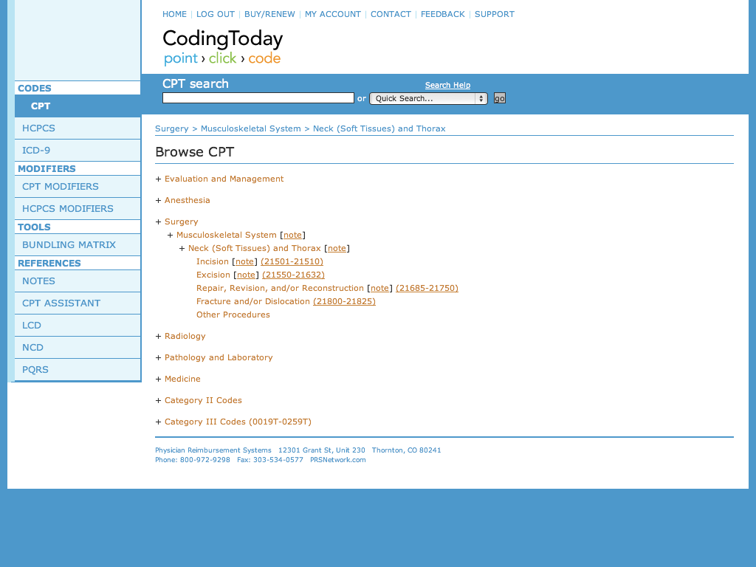Toggle the Musculoskeletal System plus sign
This screenshot has width=756, height=567.
pos(170,236)
